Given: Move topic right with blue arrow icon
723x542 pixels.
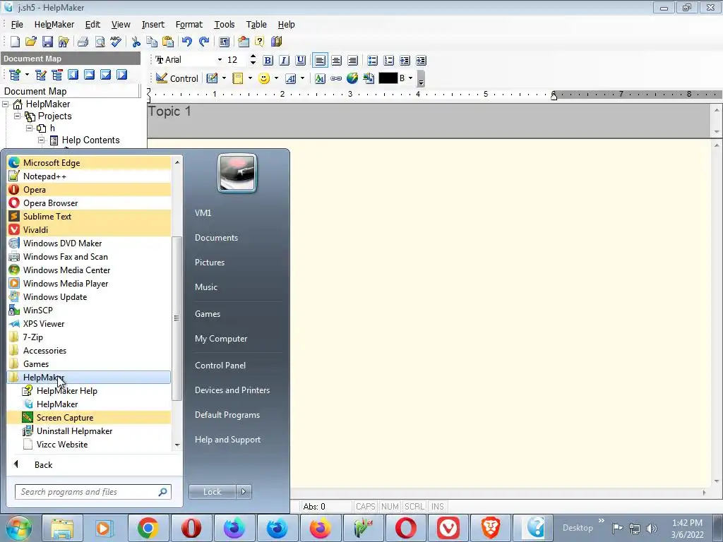Looking at the screenshot, I should click(121, 75).
